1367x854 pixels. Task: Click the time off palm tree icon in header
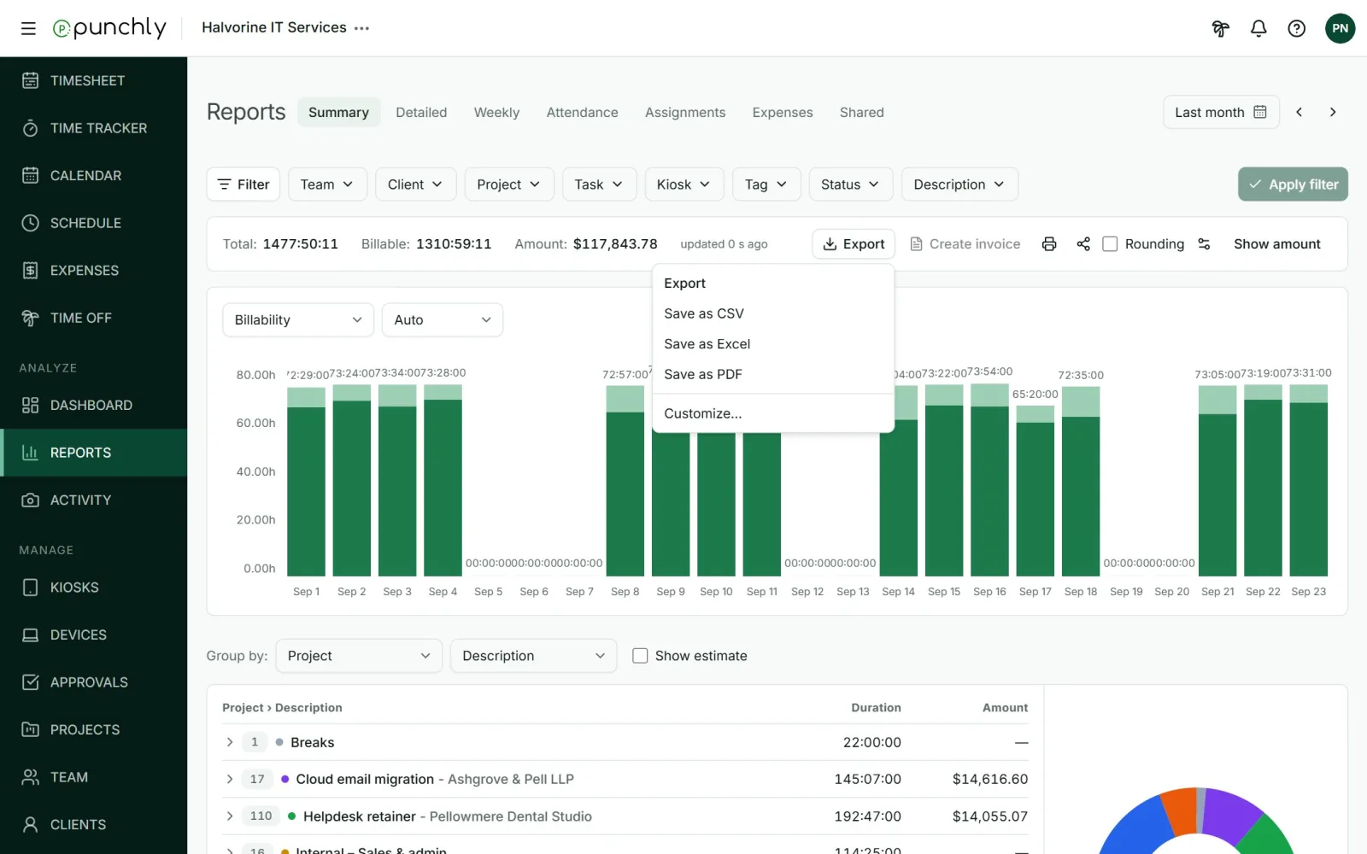(1220, 28)
